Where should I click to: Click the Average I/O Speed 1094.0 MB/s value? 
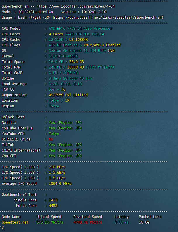coord(60,184)
